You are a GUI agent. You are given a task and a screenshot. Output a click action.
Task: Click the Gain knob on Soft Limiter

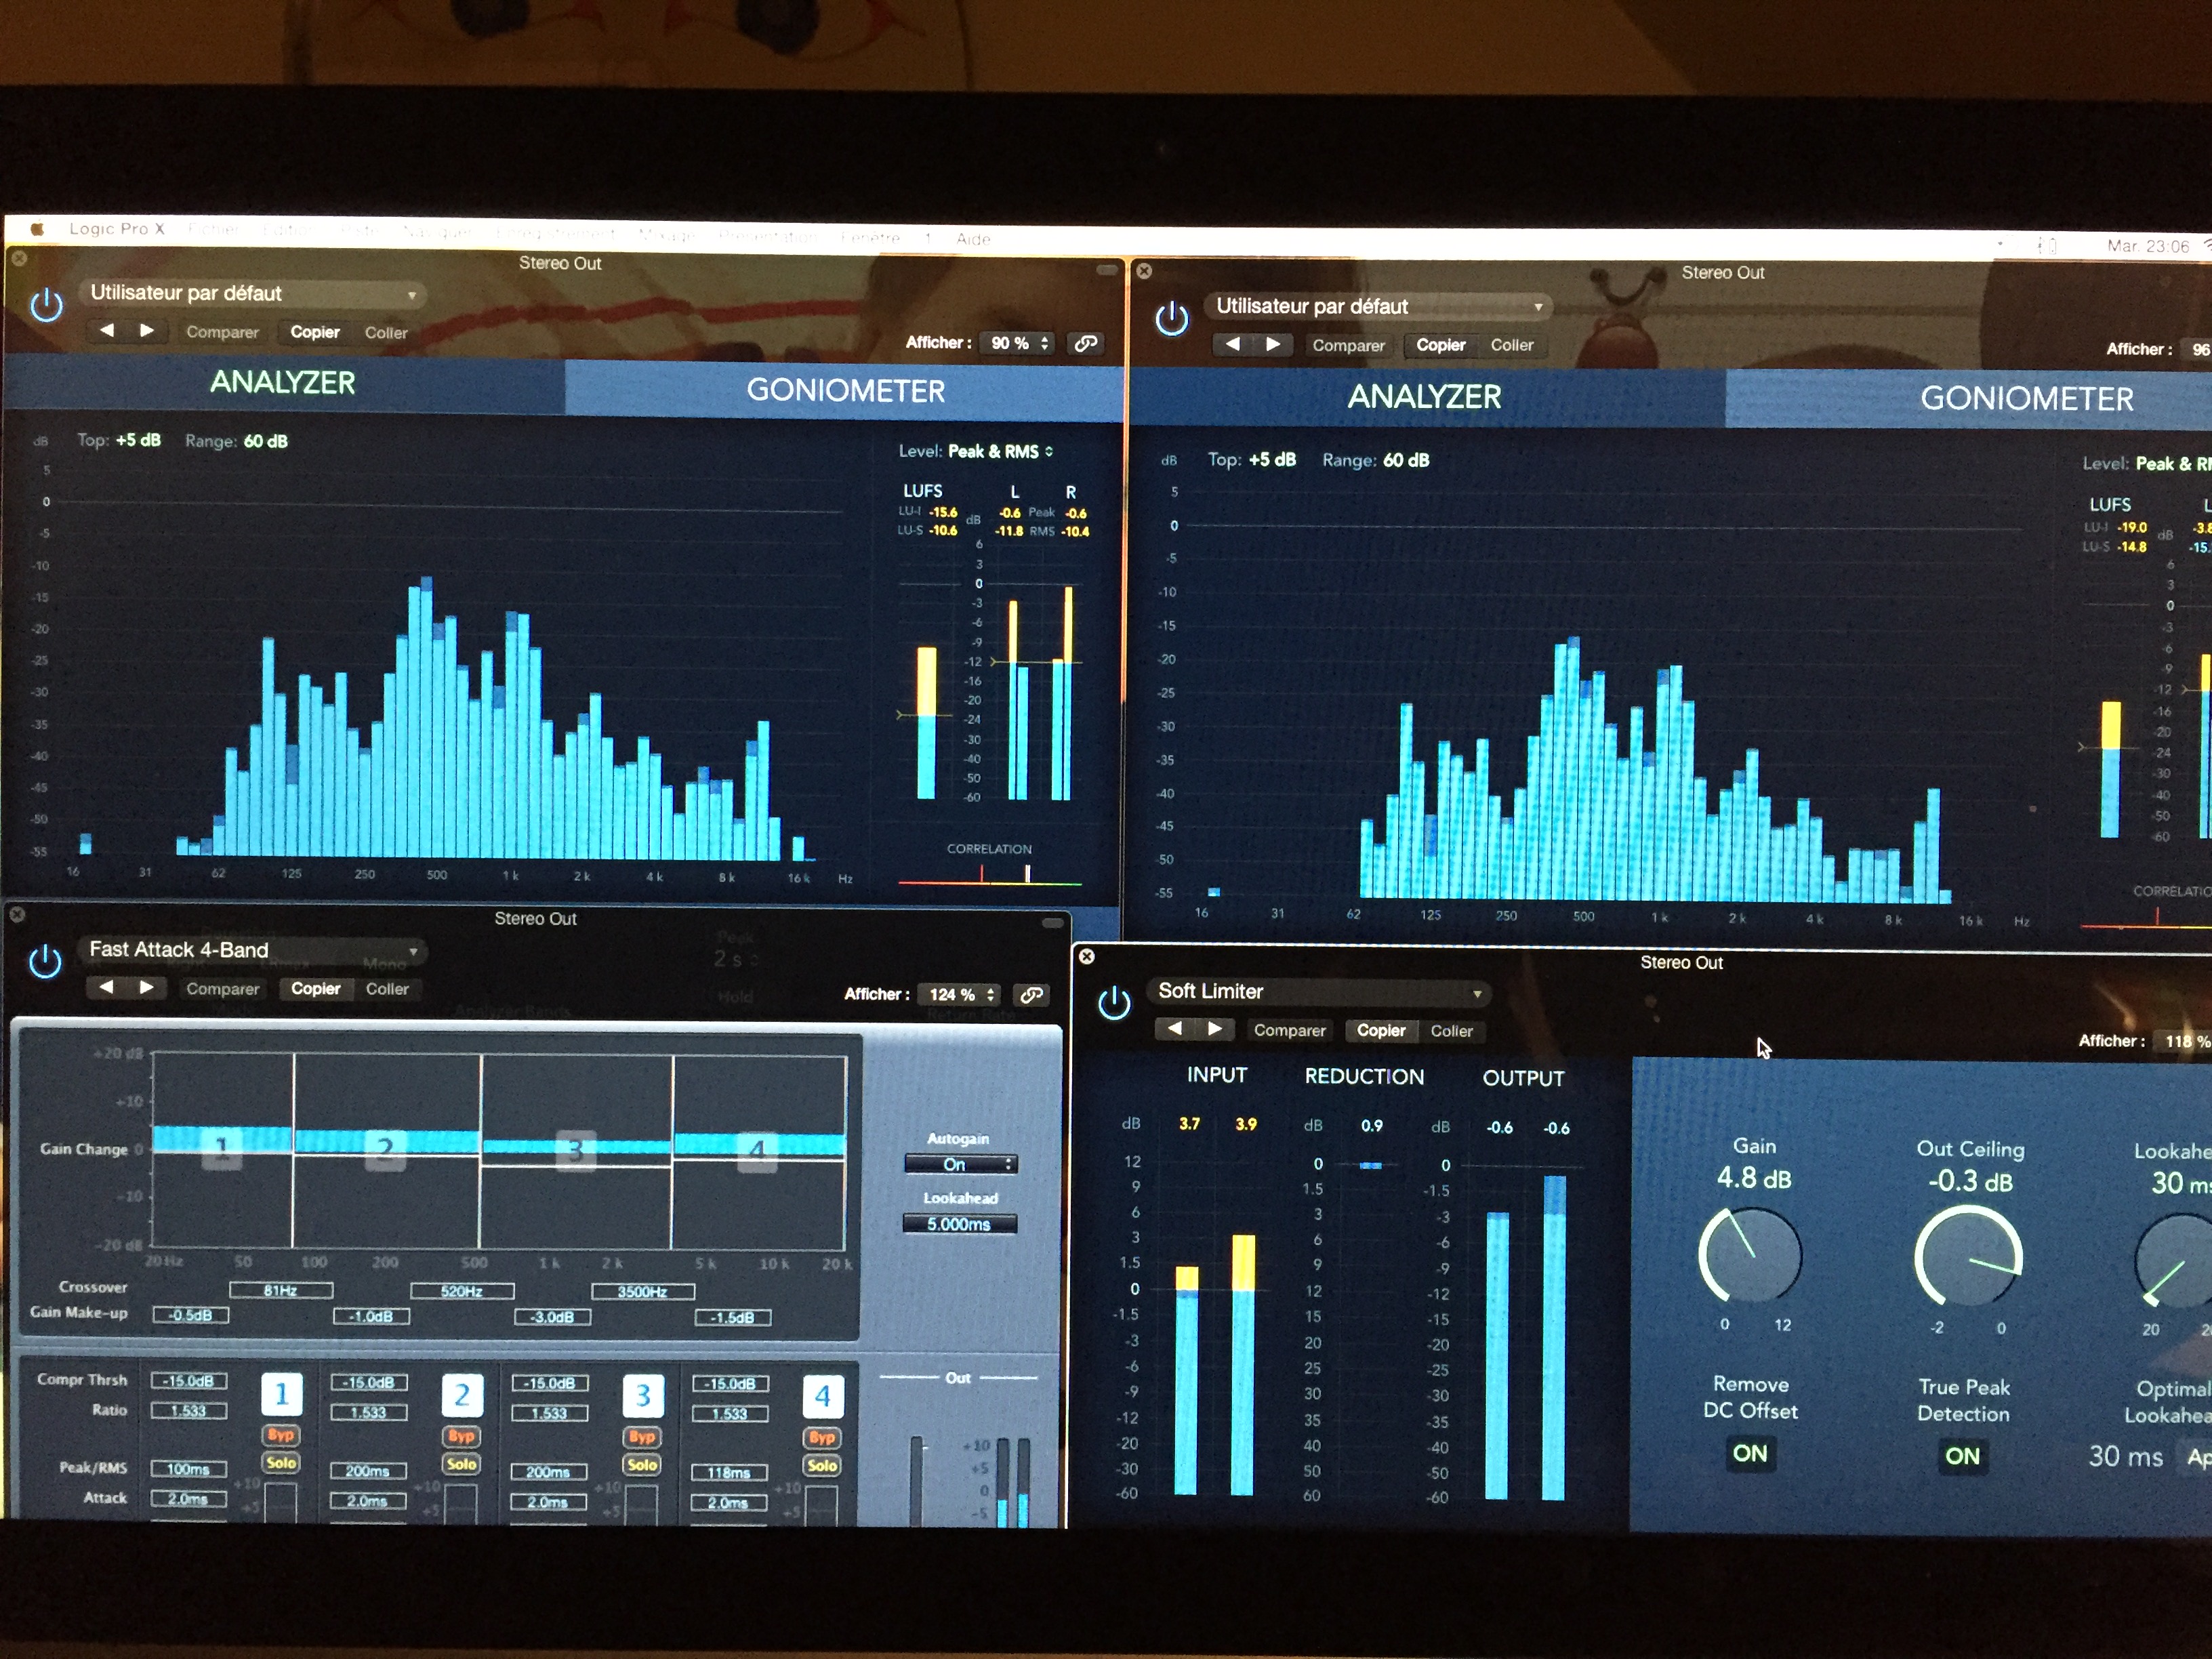(x=1750, y=1256)
